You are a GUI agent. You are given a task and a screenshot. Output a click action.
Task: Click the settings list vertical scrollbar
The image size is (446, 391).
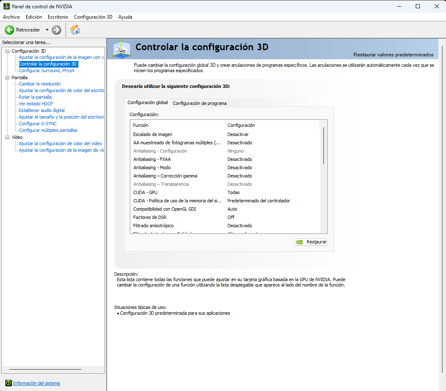click(x=324, y=146)
